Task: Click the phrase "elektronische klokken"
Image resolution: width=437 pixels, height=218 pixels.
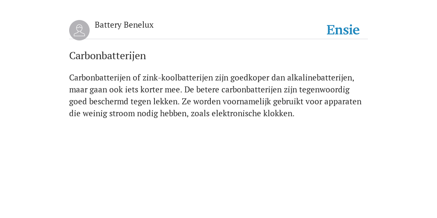Action: [253, 113]
